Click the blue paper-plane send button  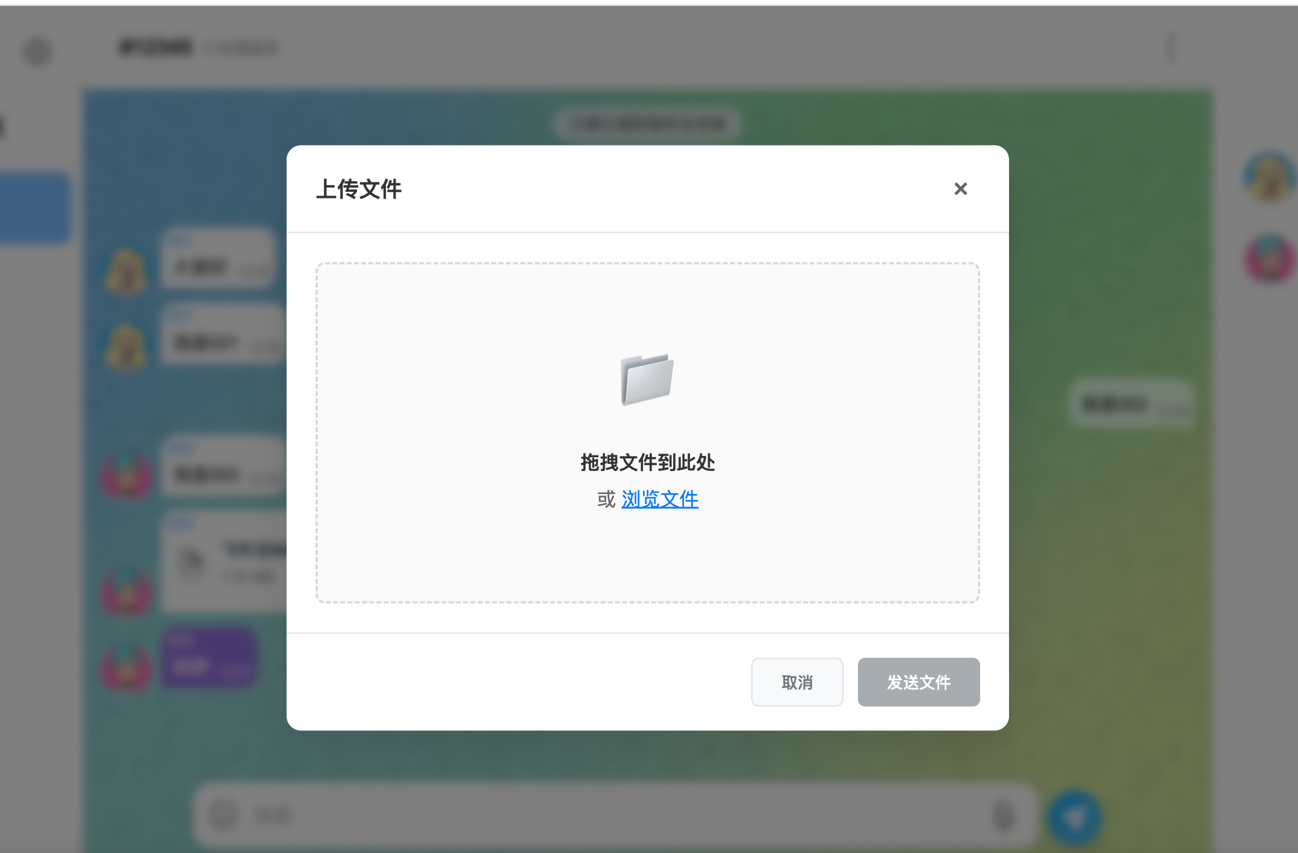coord(1075,817)
